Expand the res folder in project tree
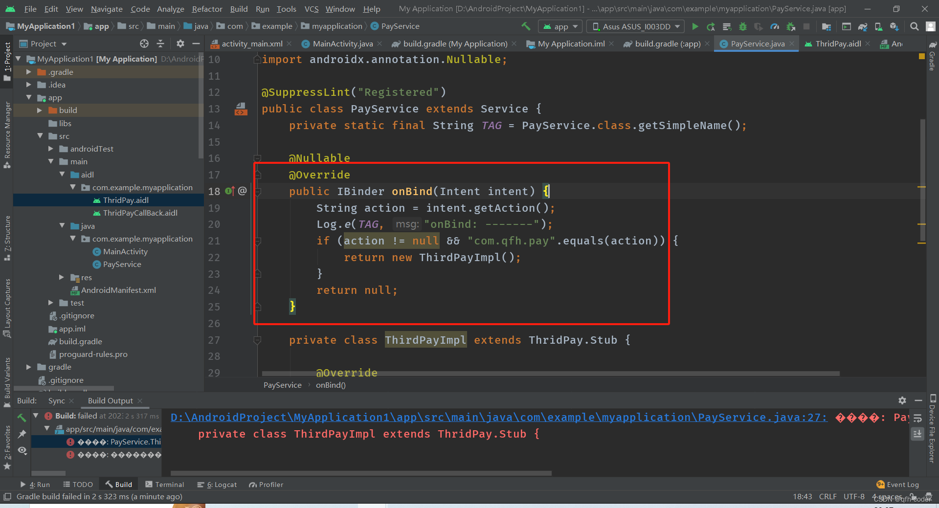Viewport: 939px width, 508px height. 62,277
